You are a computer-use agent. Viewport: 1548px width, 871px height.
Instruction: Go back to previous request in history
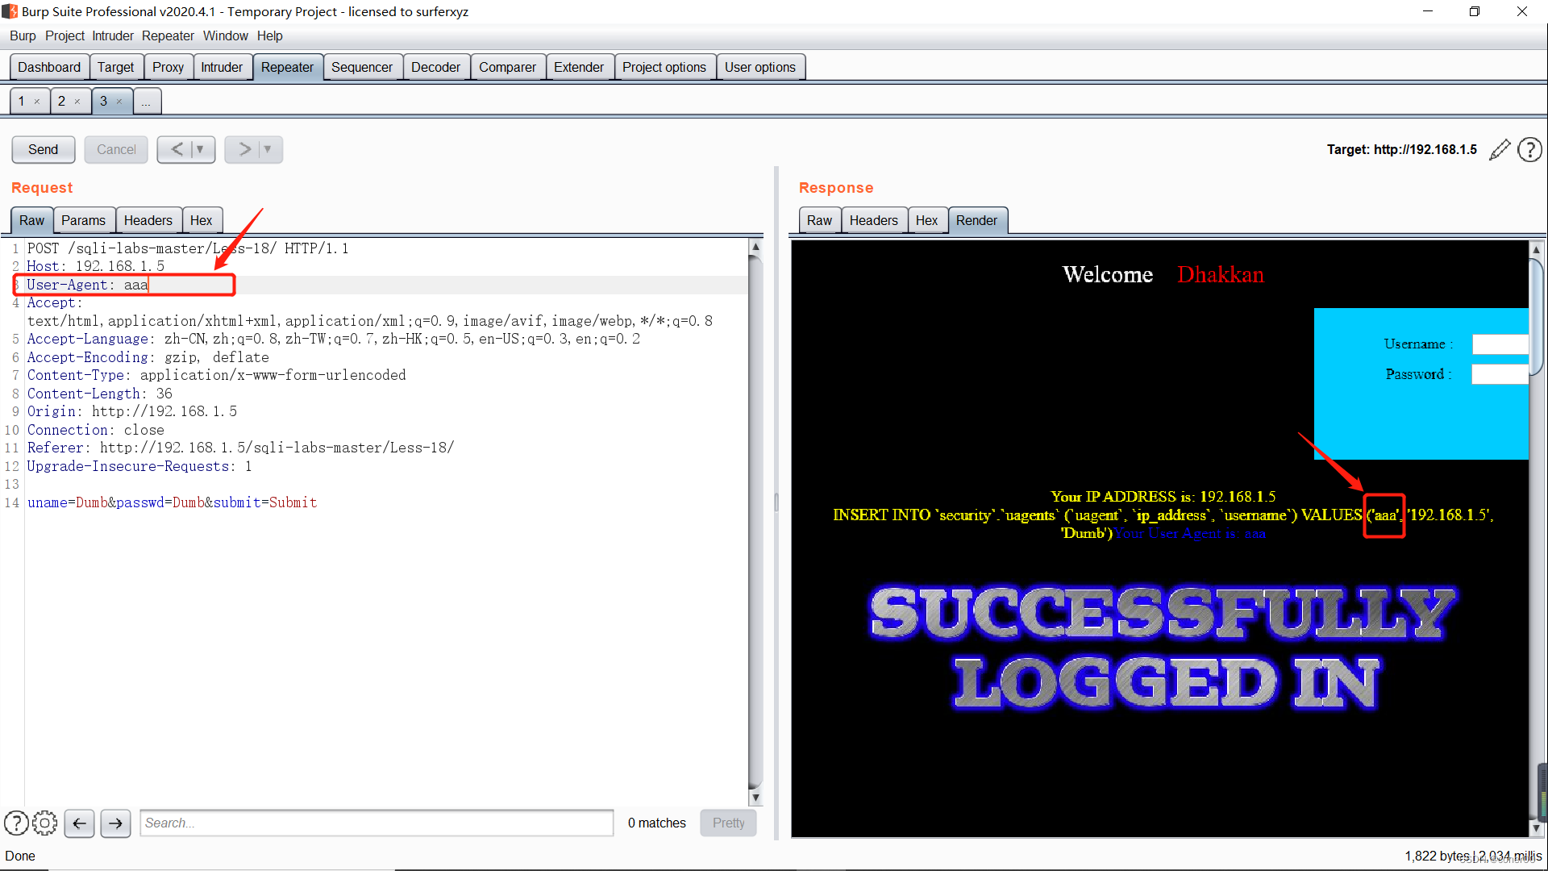177,149
